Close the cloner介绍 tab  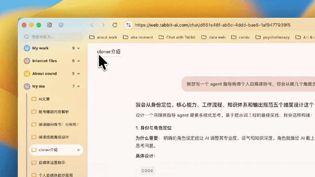tap(78, 150)
